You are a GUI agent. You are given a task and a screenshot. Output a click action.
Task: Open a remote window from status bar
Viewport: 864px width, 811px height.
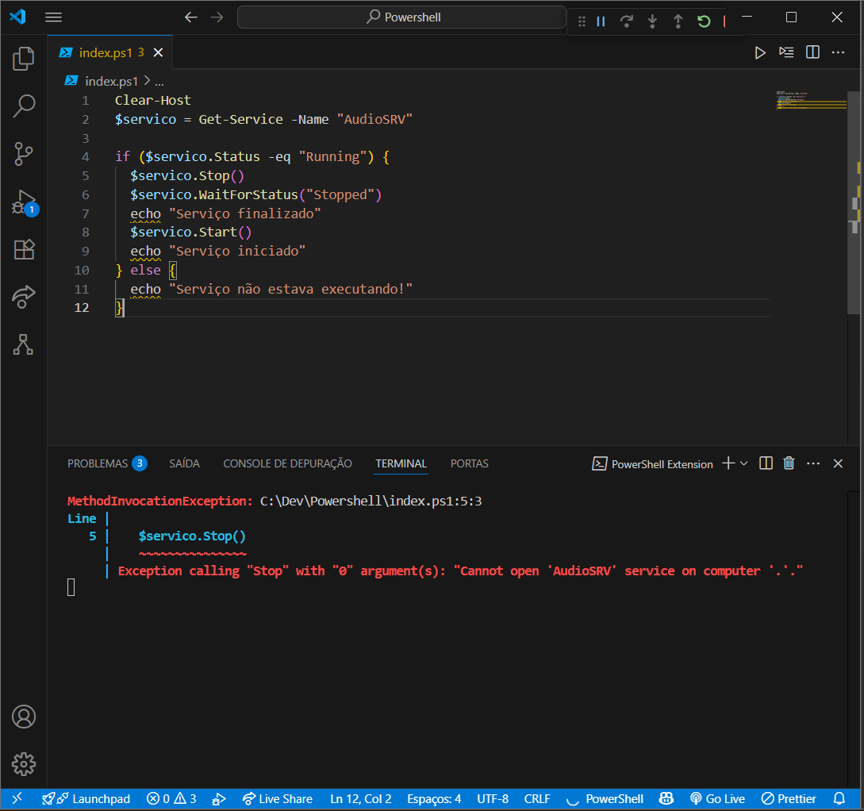click(17, 799)
